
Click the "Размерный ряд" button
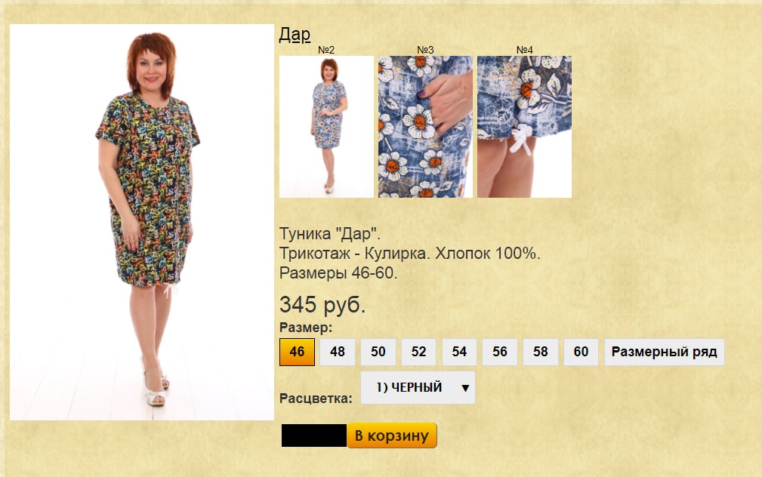[665, 352]
